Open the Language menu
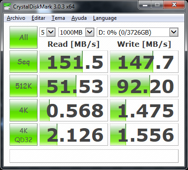Viewport: 188px width, 170px height. [x=105, y=18]
